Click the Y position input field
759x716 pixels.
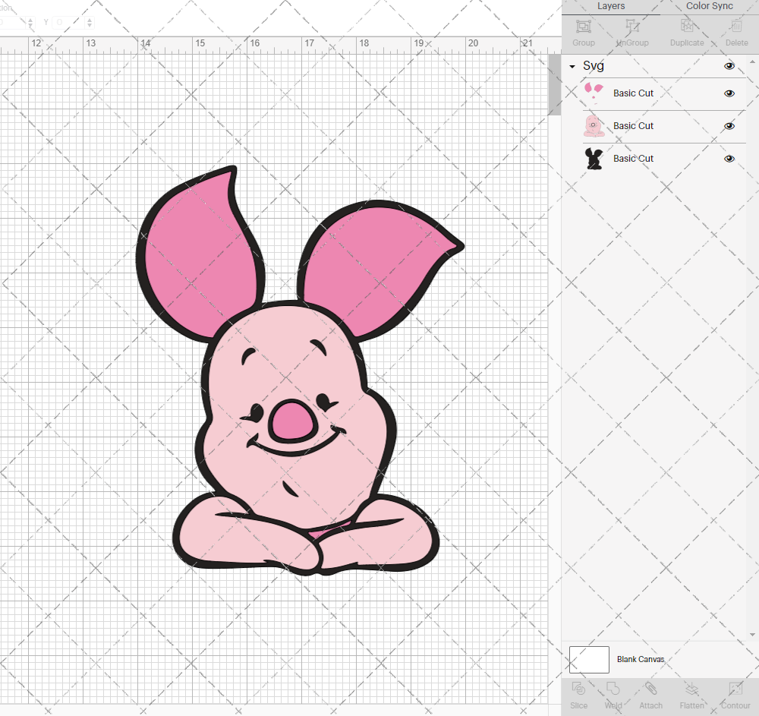tap(69, 22)
